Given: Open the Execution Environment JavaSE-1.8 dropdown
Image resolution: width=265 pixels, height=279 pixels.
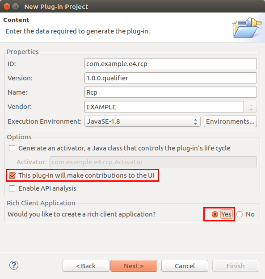Looking at the screenshot, I should (143, 121).
